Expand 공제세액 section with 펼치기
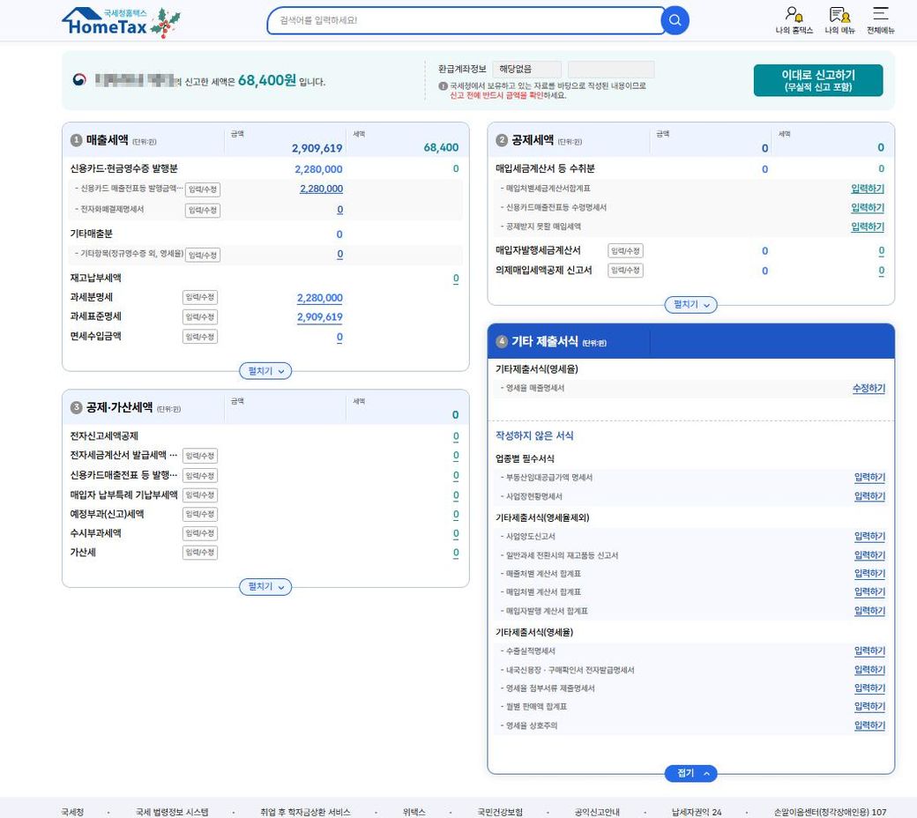917x818 pixels. (x=690, y=304)
